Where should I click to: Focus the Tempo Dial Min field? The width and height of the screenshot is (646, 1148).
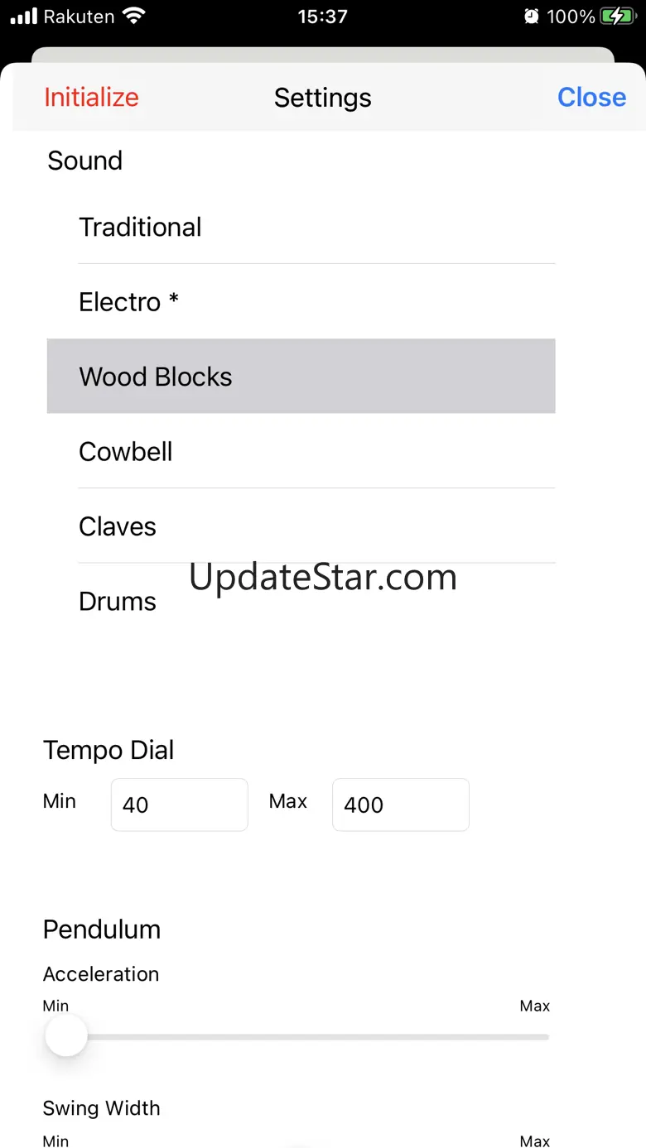click(179, 805)
